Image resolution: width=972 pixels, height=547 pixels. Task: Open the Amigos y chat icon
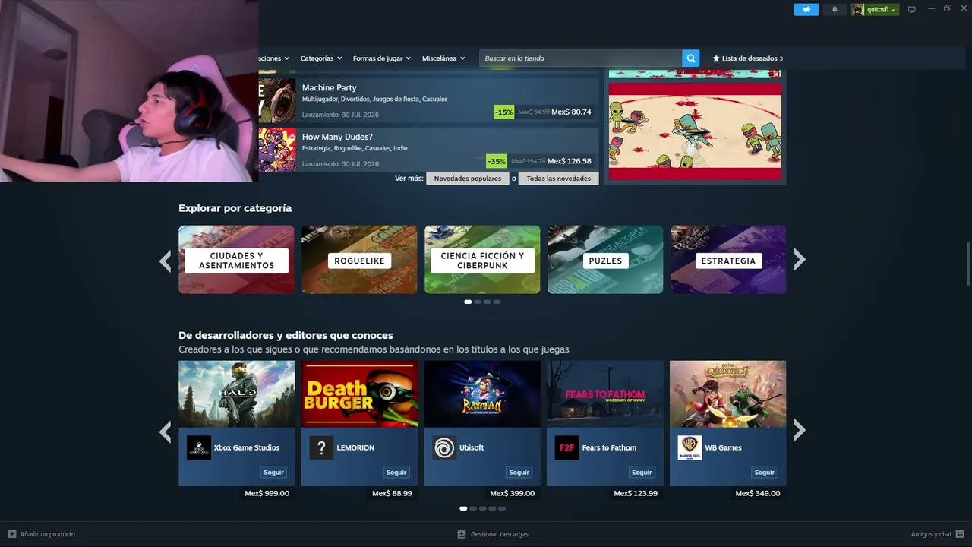tap(960, 534)
